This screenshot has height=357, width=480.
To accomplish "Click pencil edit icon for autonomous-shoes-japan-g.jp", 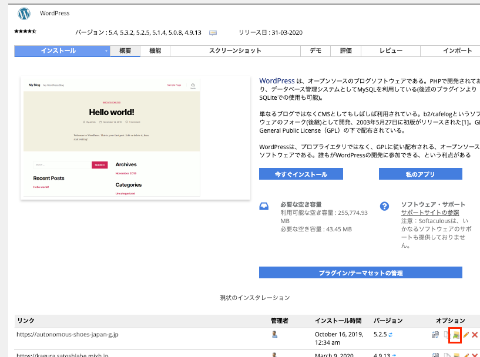I will [x=466, y=335].
